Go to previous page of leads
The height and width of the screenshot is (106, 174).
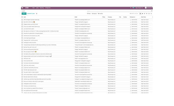(x=135, y=14)
